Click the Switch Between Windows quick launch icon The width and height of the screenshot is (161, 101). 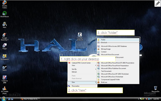[x=12, y=99]
